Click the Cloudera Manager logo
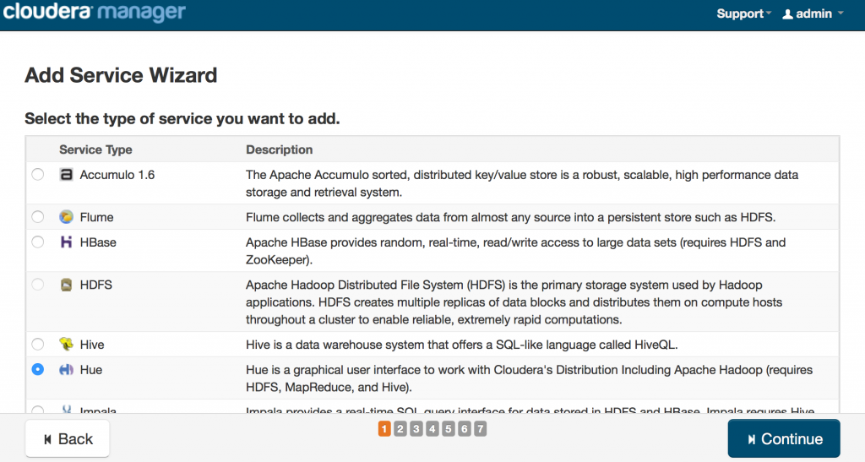The height and width of the screenshot is (462, 865). [93, 14]
